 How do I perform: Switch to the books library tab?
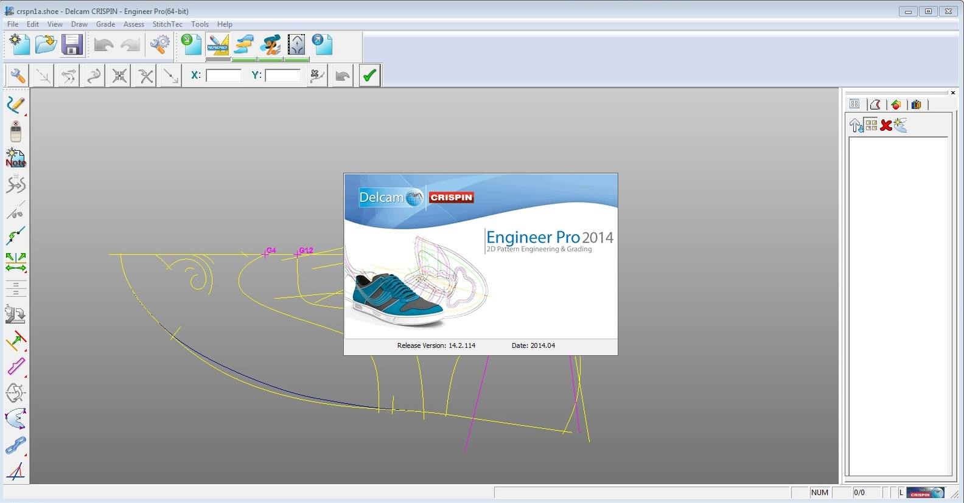point(916,105)
